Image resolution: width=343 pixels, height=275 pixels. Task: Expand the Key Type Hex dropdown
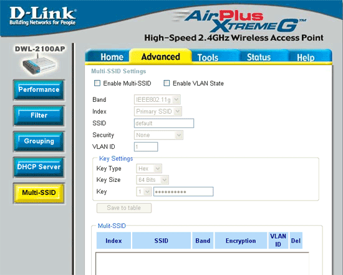pos(149,168)
